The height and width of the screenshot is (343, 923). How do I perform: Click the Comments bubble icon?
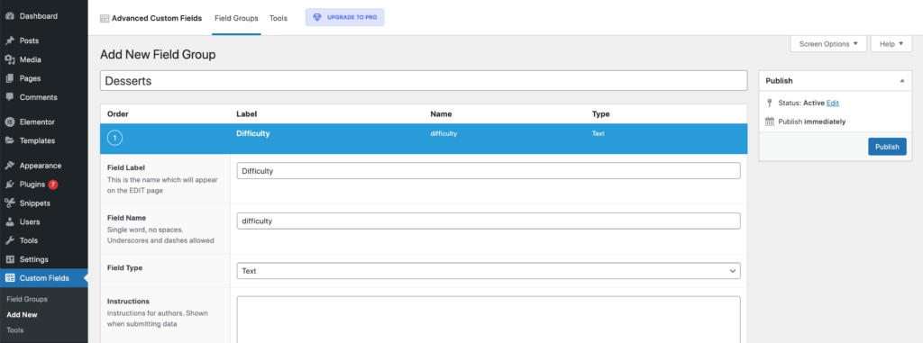(9, 97)
